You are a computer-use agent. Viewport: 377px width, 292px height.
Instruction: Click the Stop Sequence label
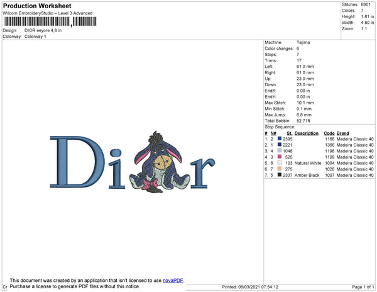pyautogui.click(x=280, y=127)
